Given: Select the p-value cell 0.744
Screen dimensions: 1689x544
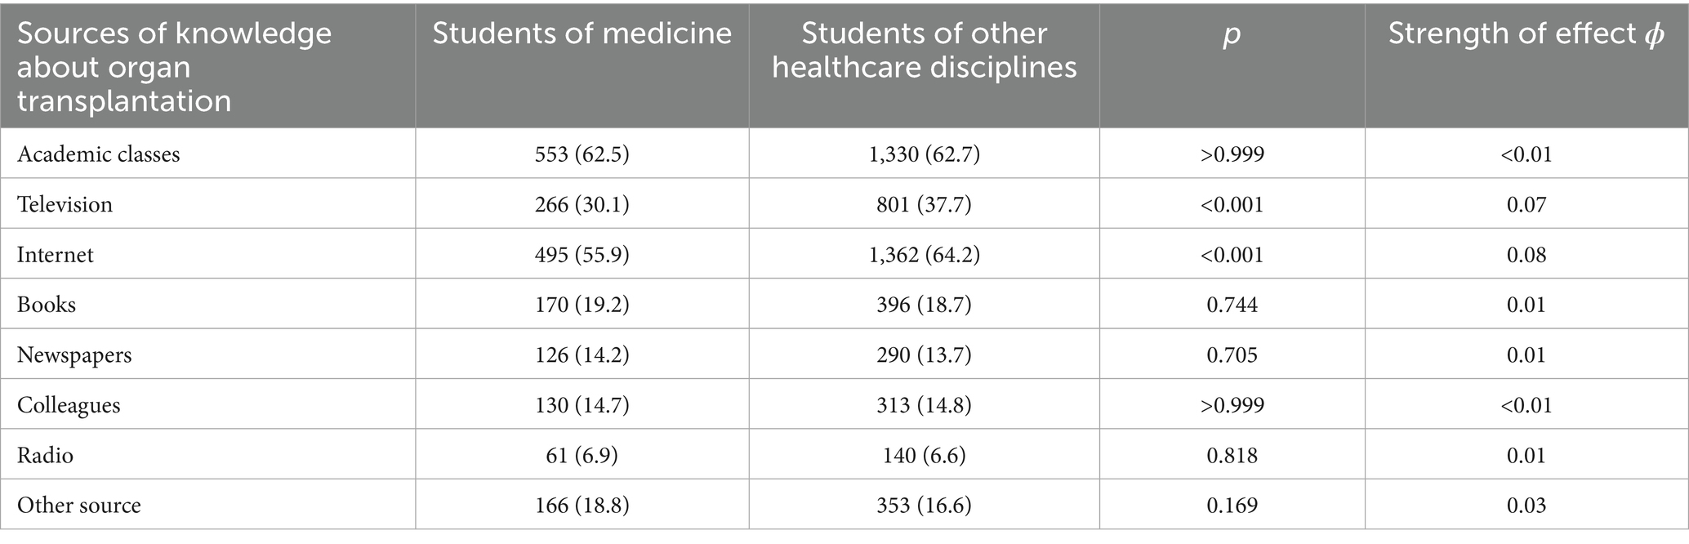Looking at the screenshot, I should (1232, 305).
